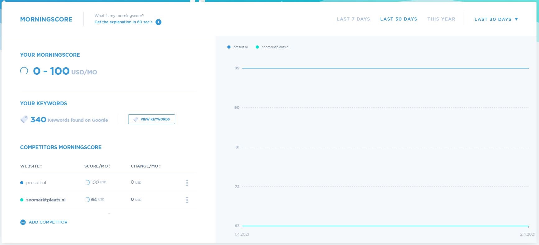This screenshot has width=539, height=245.
Task: Select the Last 30 Days tab
Action: pyautogui.click(x=399, y=19)
